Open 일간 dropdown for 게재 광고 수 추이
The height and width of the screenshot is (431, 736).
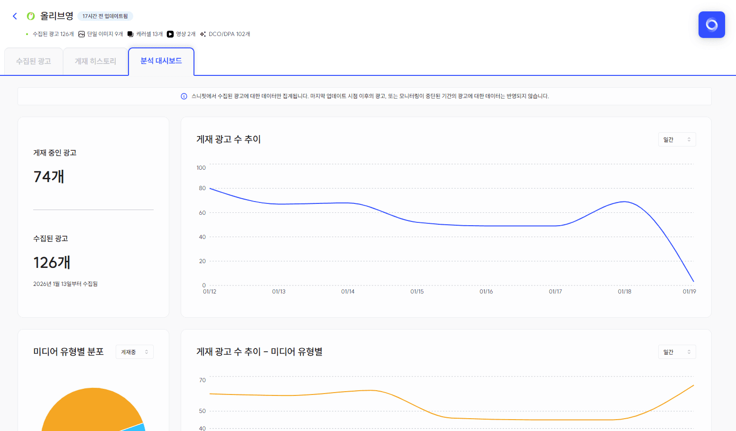677,139
